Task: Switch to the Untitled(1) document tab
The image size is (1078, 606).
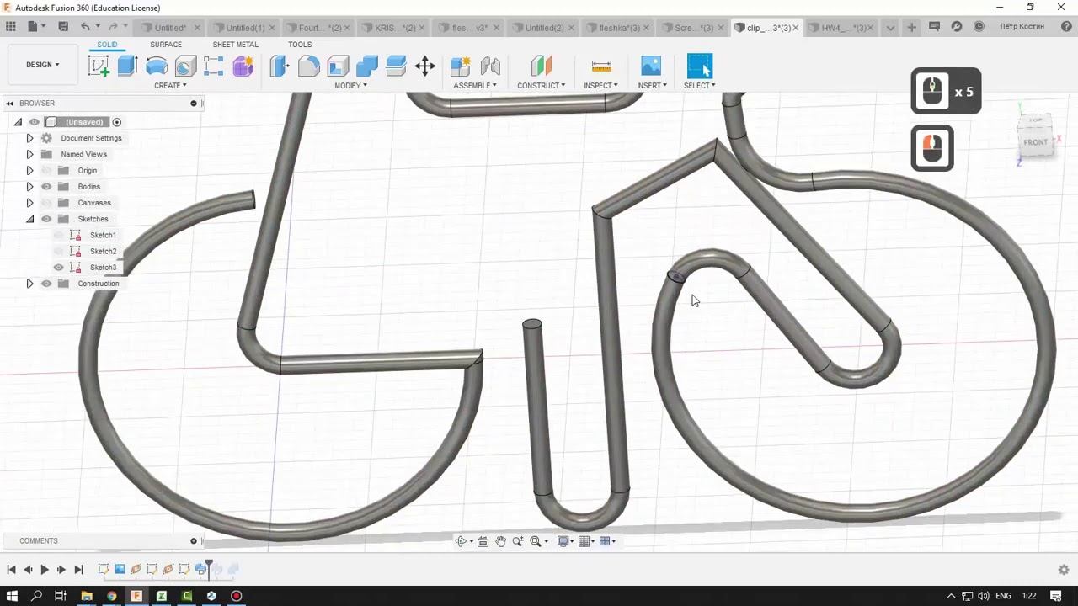Action: coord(245,28)
